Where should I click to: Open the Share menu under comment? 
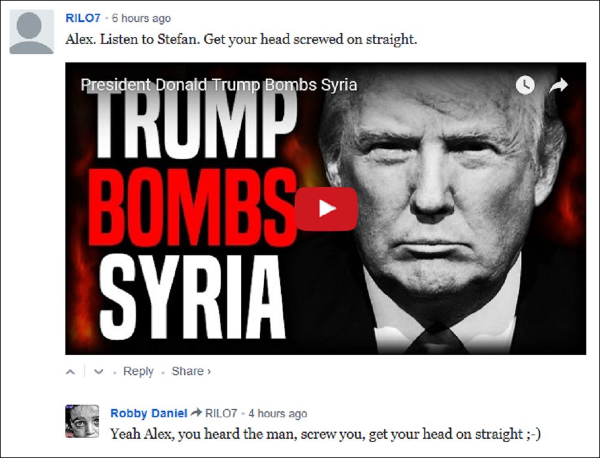pyautogui.click(x=191, y=371)
